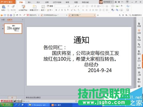Click the Paste icon in the ribbon
This screenshot has height=107, width=143.
click(x=4, y=7)
